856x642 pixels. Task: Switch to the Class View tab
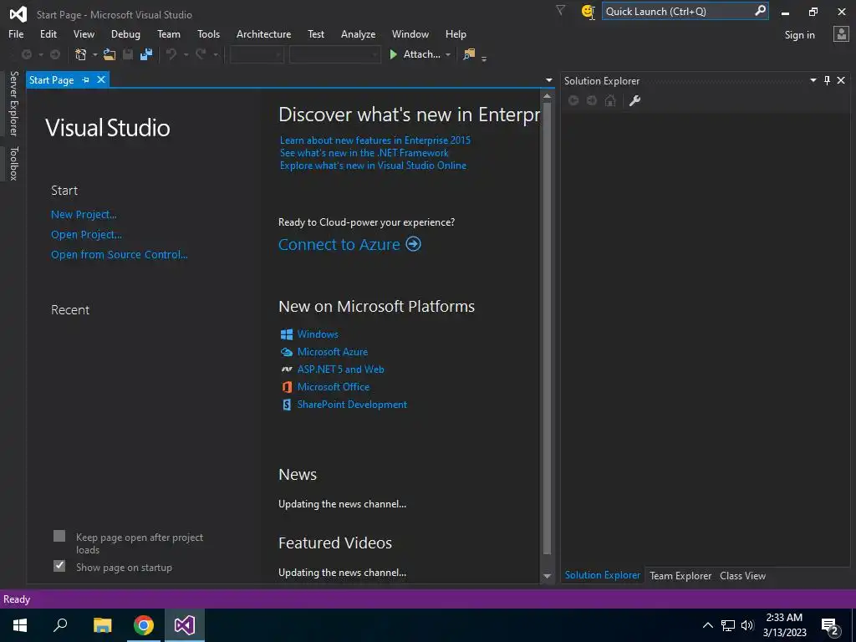742,575
